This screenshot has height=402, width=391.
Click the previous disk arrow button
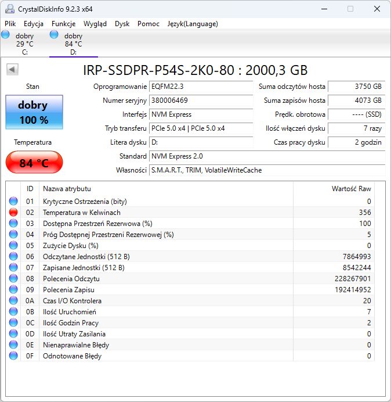[12, 69]
